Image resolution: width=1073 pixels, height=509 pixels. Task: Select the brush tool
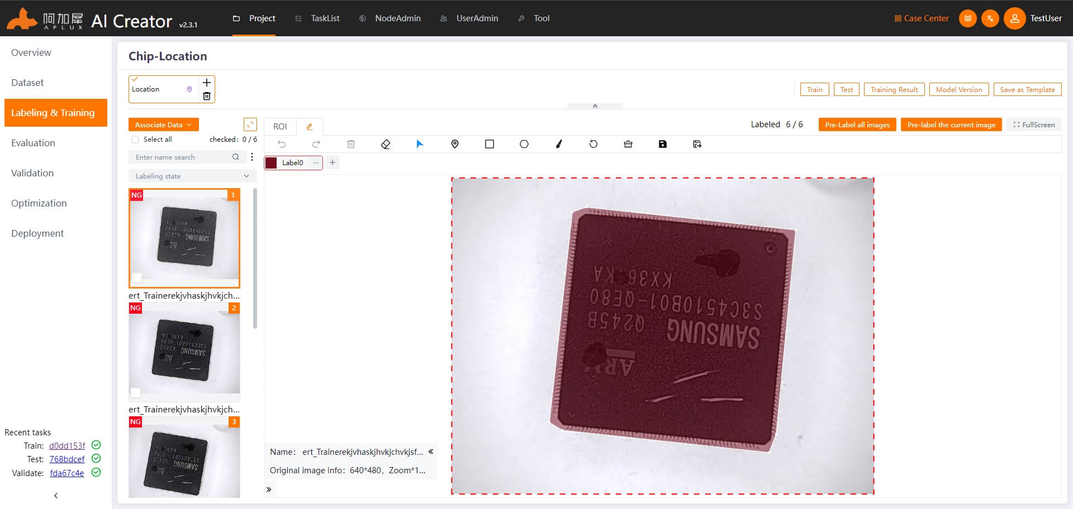[x=559, y=144]
